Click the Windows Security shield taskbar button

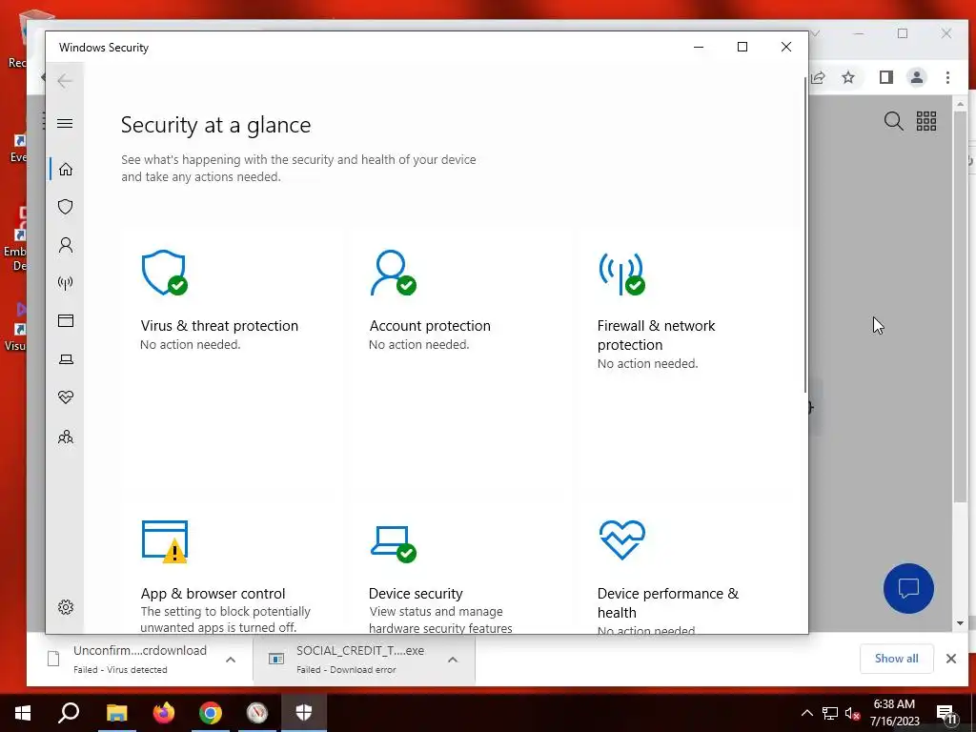[x=304, y=713]
